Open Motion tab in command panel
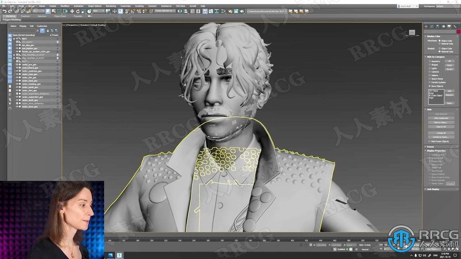 pos(443,26)
